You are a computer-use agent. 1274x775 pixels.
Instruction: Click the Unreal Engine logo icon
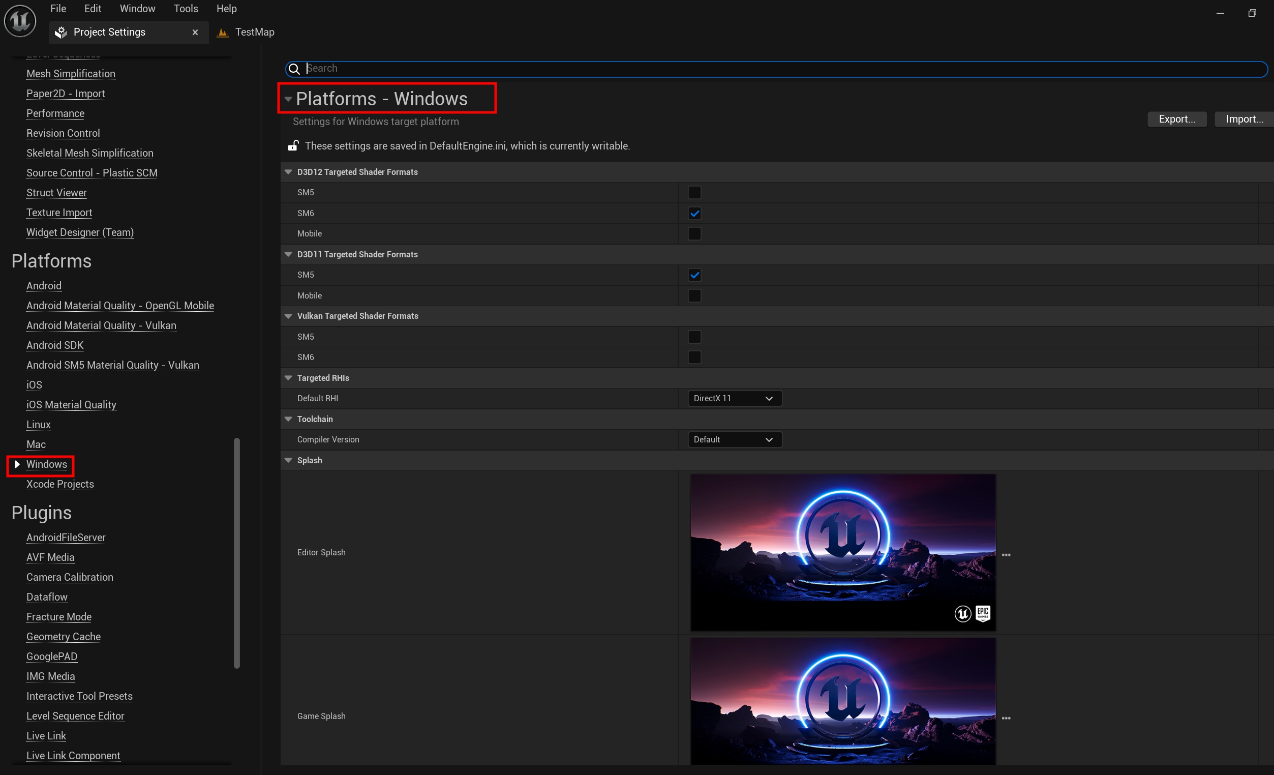[20, 21]
